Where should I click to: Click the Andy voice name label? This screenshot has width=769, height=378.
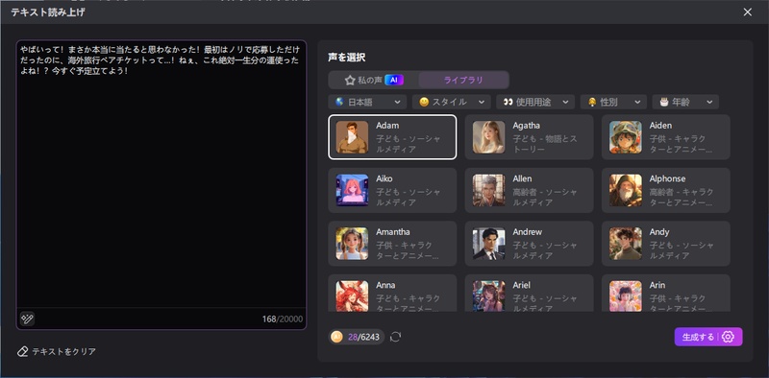(659, 232)
